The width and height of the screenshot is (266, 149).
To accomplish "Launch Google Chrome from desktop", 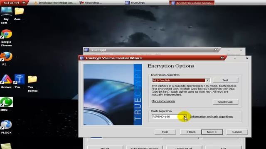I will (6, 38).
